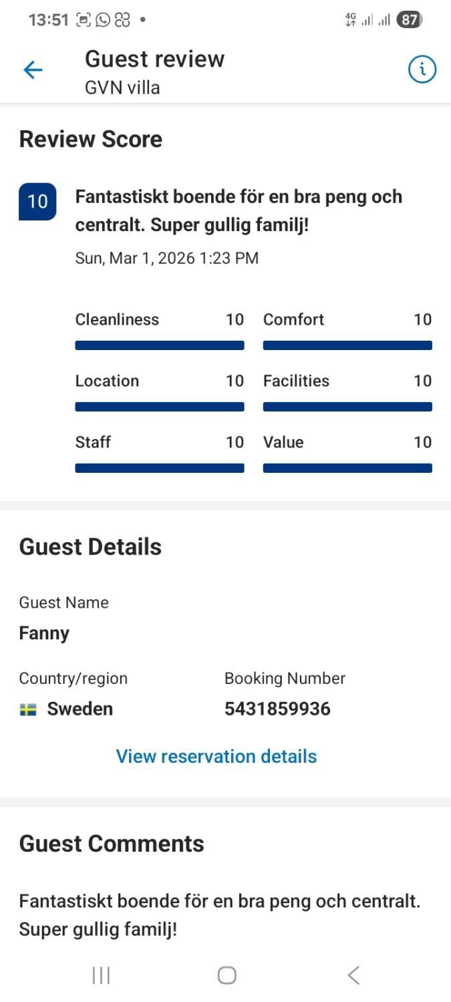Image resolution: width=451 pixels, height=1002 pixels.
Task: Tap the Android home button
Action: tap(227, 975)
